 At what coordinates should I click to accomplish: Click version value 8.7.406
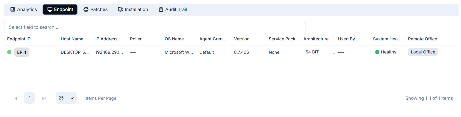tap(242, 52)
